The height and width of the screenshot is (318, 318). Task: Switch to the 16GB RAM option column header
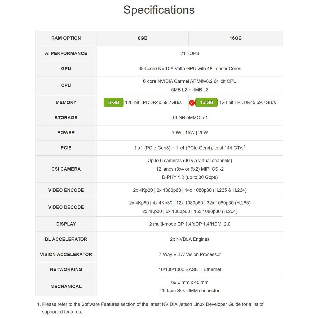click(x=236, y=38)
